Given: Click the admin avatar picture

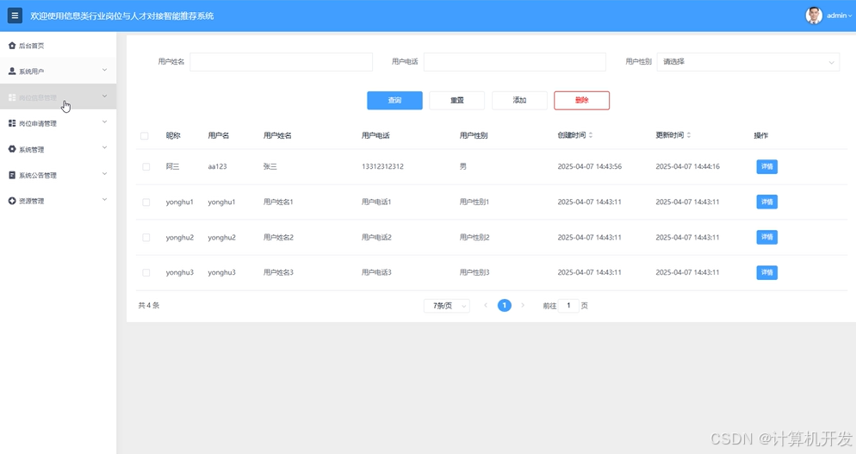Looking at the screenshot, I should click(x=814, y=16).
